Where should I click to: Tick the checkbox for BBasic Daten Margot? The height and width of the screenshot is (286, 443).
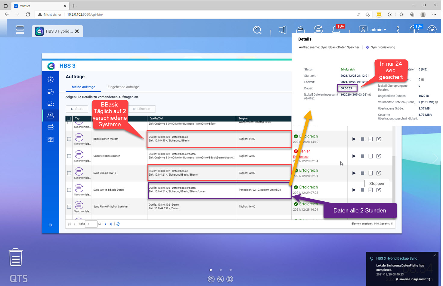coord(69,139)
